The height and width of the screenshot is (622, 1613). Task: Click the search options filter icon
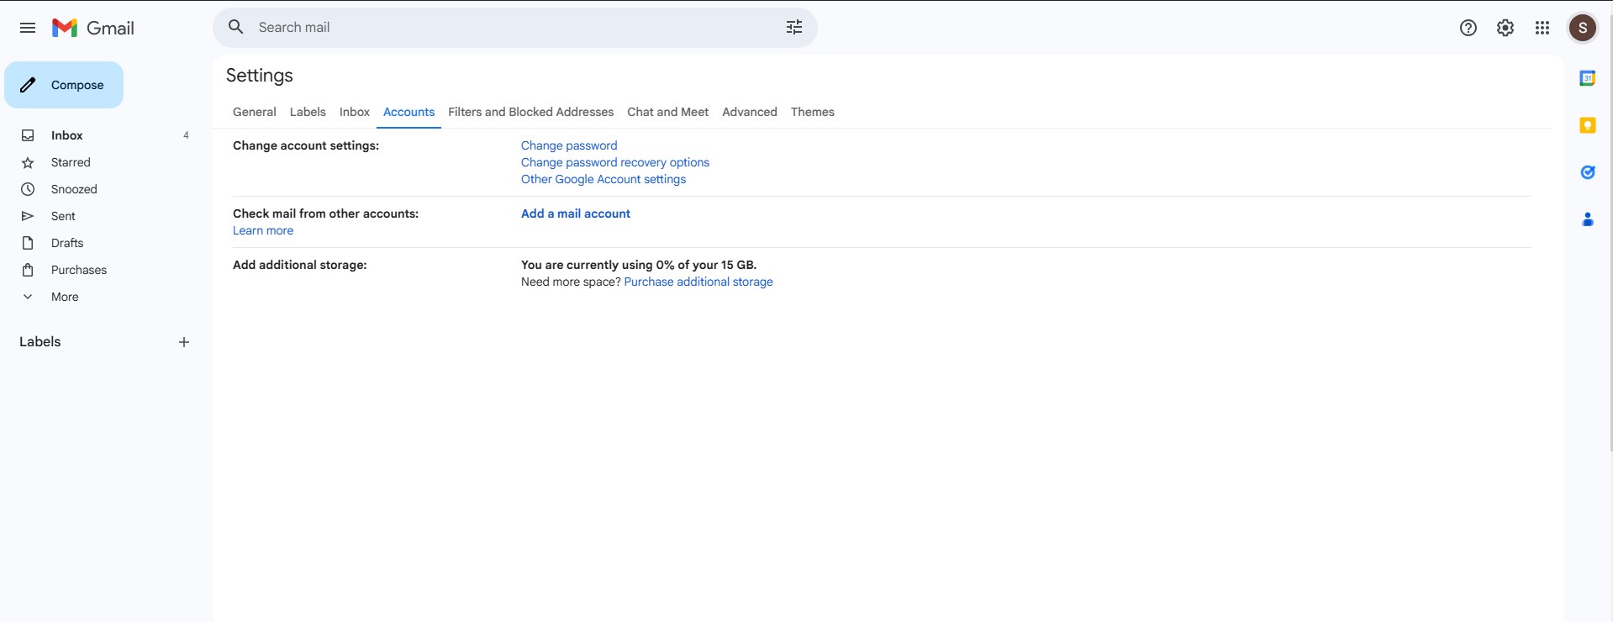coord(794,28)
